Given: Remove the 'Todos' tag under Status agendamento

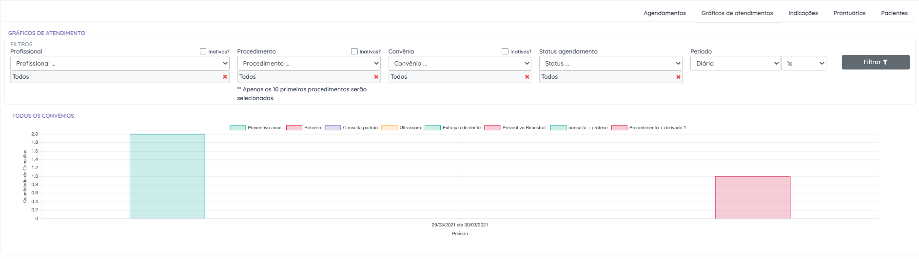Looking at the screenshot, I should coord(678,77).
